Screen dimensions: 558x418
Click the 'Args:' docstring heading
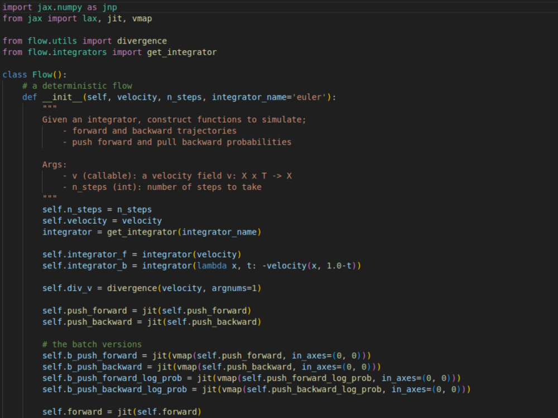(55, 165)
